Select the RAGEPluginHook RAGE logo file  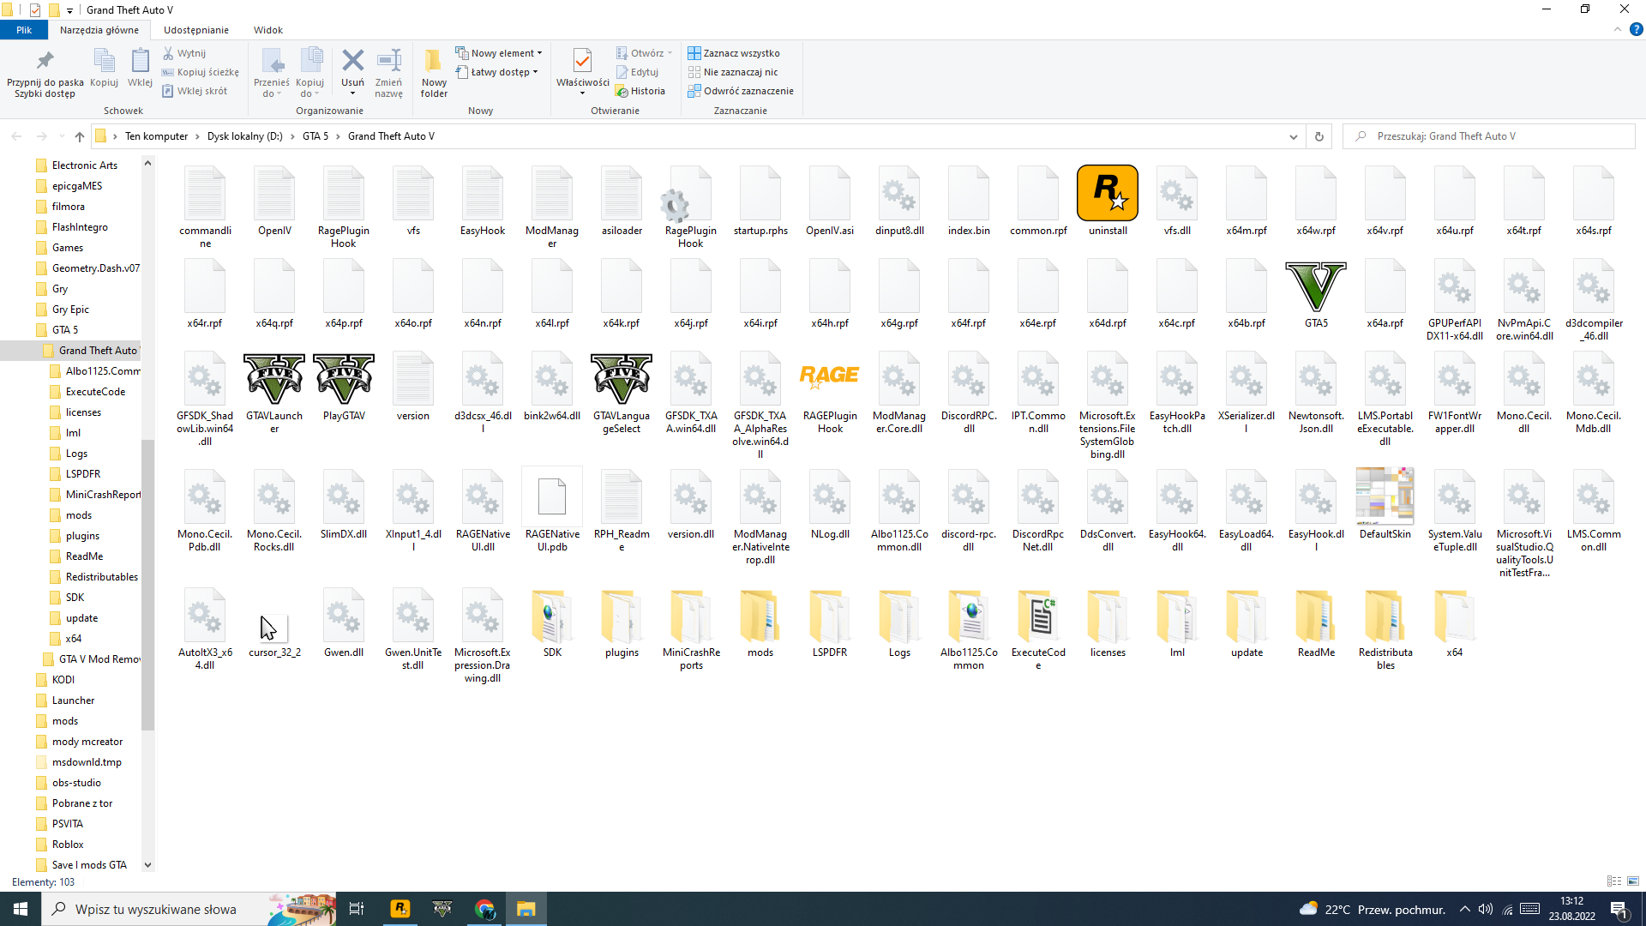coord(829,376)
